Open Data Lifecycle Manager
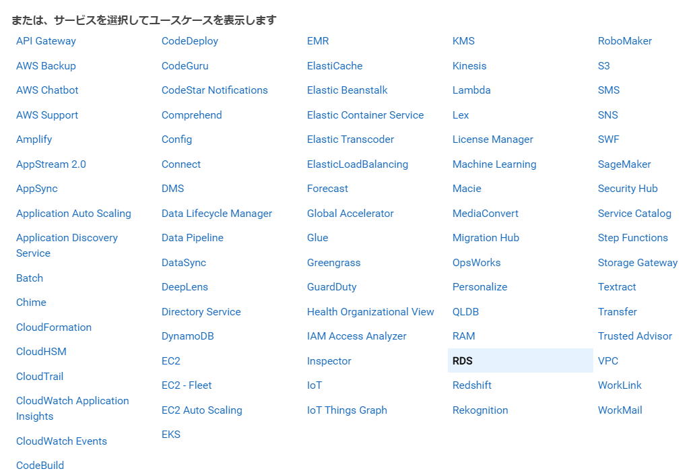This screenshot has width=695, height=473. (217, 214)
